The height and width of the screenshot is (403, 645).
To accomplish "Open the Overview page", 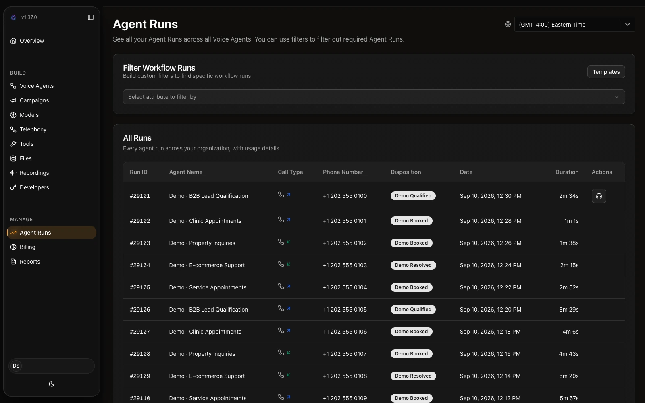I will click(52, 41).
